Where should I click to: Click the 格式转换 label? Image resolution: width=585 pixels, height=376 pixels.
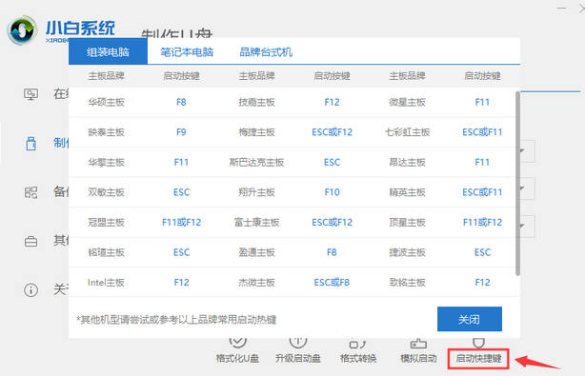click(x=358, y=359)
